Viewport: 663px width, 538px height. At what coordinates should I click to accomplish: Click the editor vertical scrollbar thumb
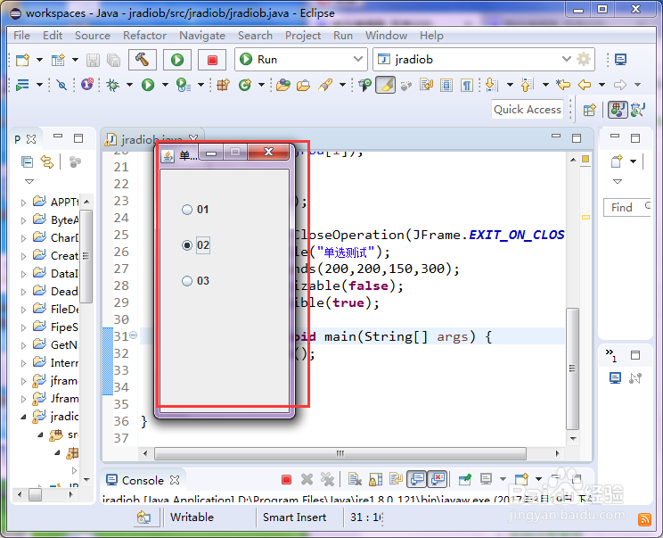[573, 369]
